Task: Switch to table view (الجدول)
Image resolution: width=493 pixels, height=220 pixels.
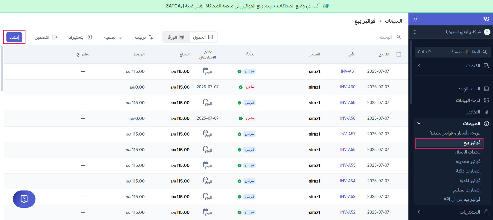Action: pyautogui.click(x=203, y=37)
